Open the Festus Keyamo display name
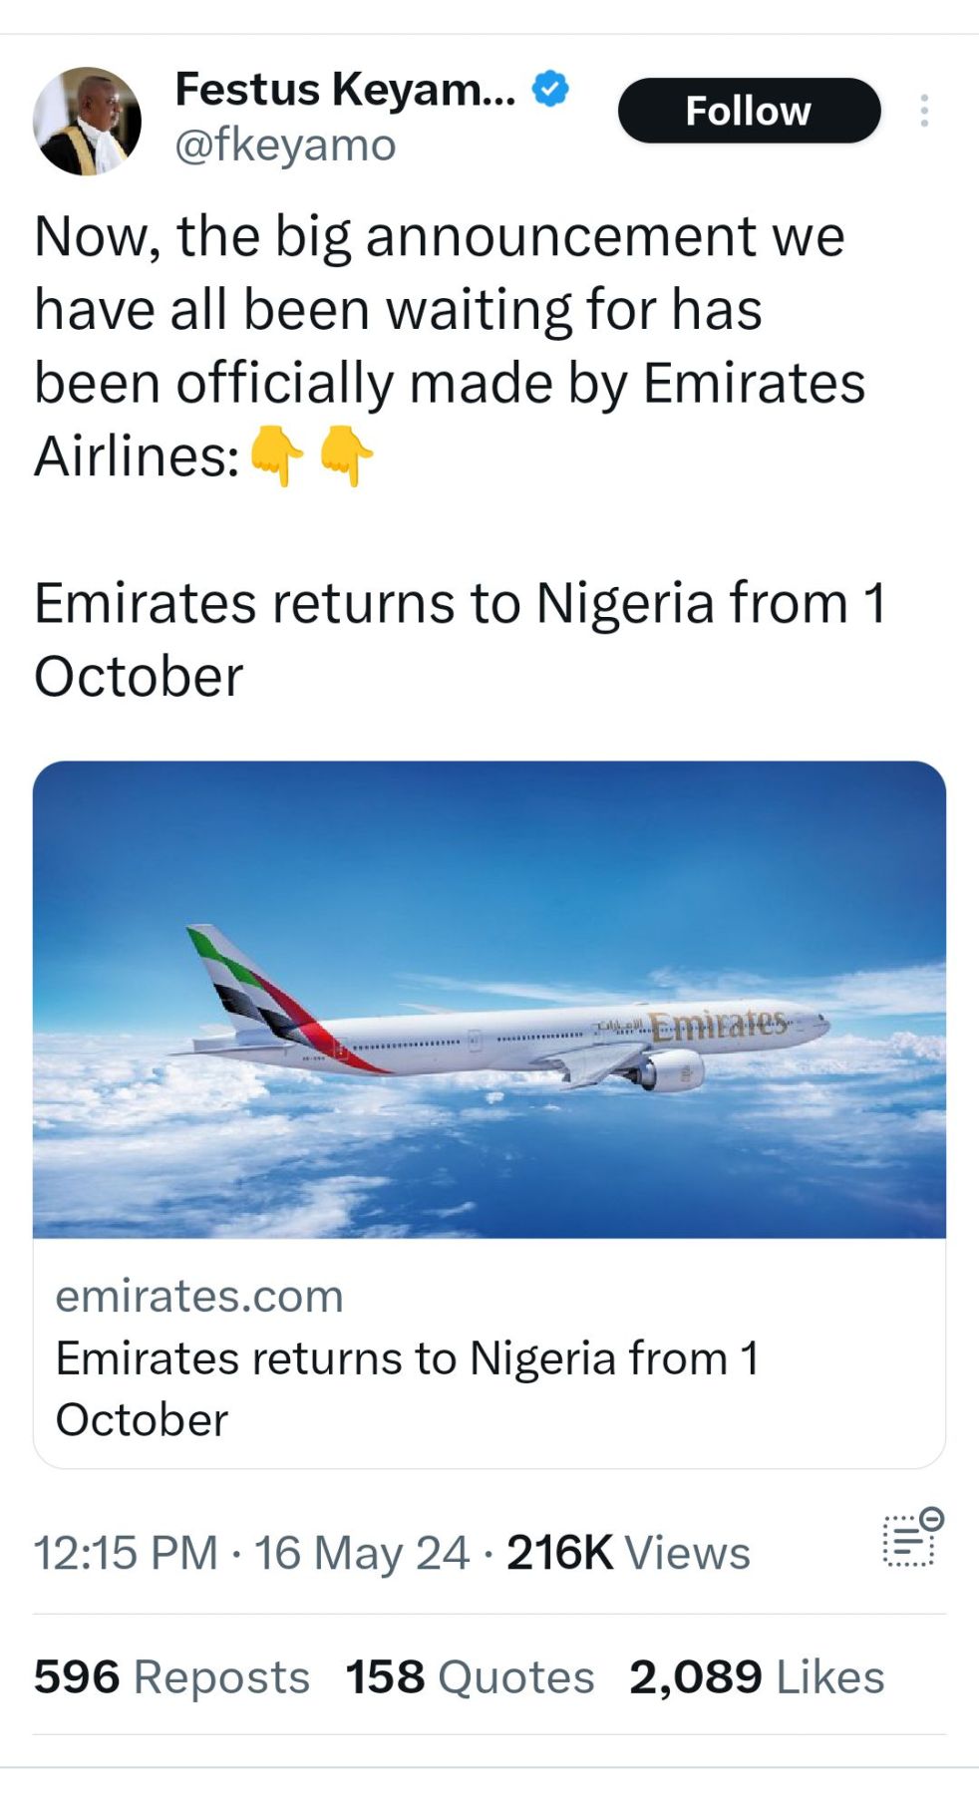 click(345, 89)
